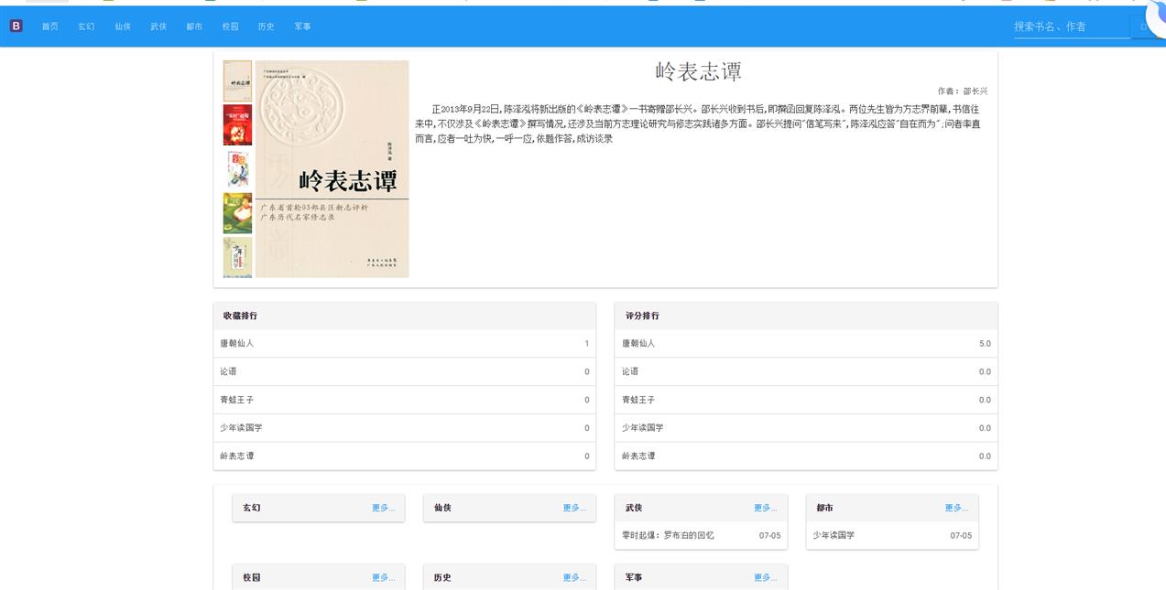Screen dimensions: 1166x590
Task: Open the 武侠 navbar category
Action: pyautogui.click(x=158, y=27)
